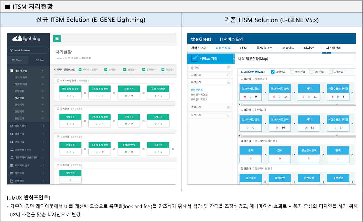Screen dimensions: 363x222
Task: Enable the 예산관리 checkbox
Action: [x=292, y=72]
